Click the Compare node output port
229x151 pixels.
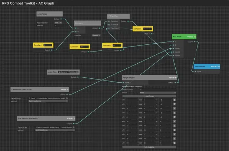(99, 28)
